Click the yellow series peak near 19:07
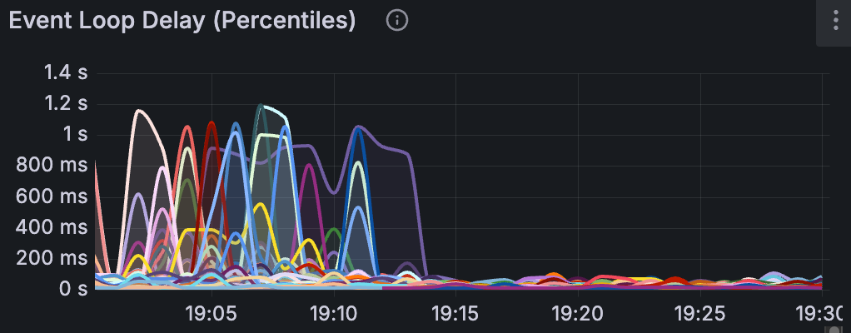The image size is (851, 333). [260, 204]
